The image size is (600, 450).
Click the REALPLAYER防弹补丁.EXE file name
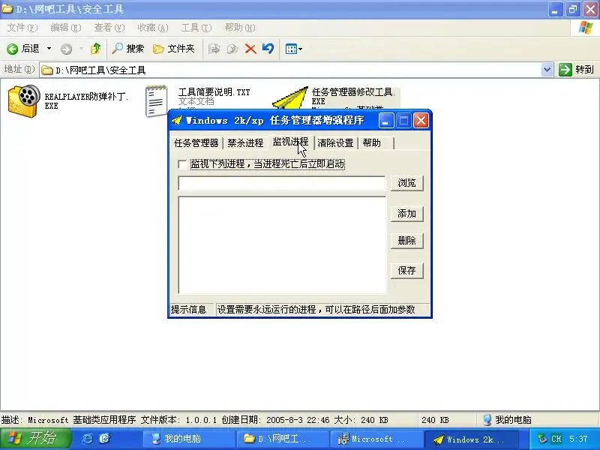86,101
